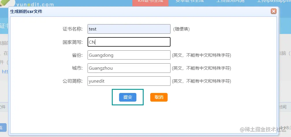Click the (随便填) hint text
Image resolution: width=291 pixels, height=137 pixels.
tap(181, 29)
